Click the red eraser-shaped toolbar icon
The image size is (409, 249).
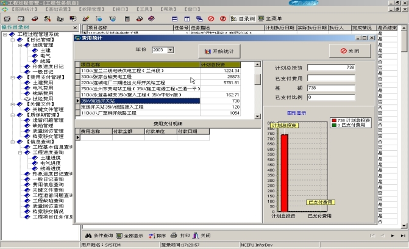click(x=34, y=18)
